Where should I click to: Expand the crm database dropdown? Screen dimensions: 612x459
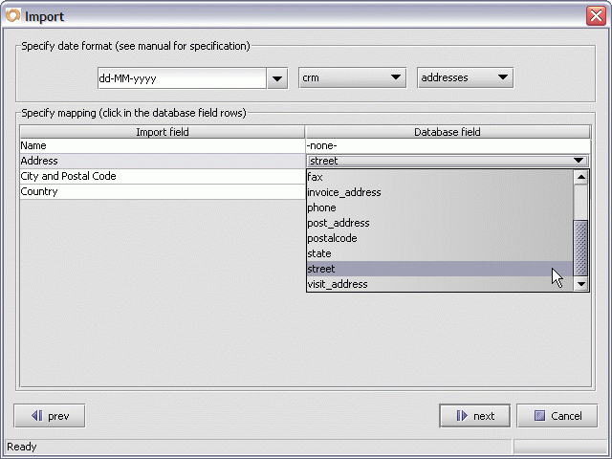coord(395,78)
